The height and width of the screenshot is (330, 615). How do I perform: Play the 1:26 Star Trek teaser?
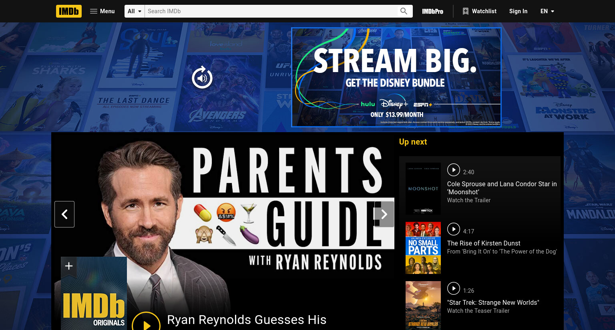point(454,288)
